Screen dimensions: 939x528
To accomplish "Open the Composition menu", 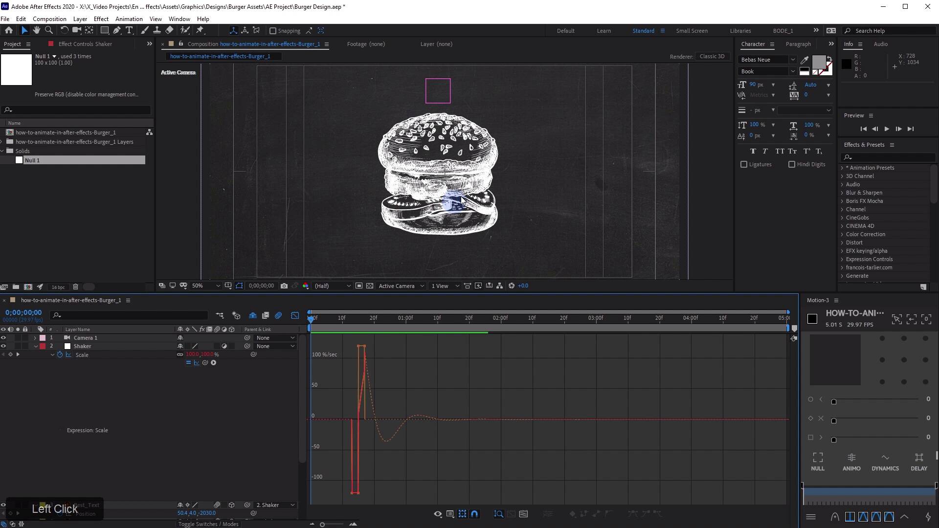I will point(49,19).
